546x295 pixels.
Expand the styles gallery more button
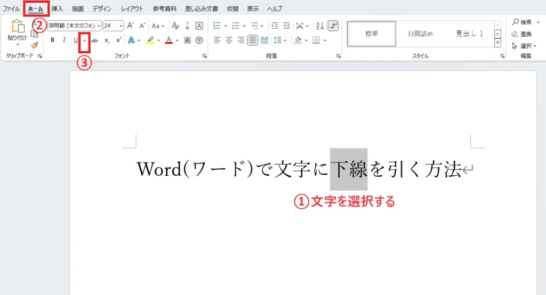(497, 43)
